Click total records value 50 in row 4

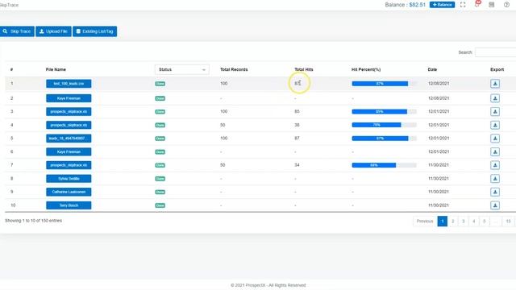[x=223, y=125]
